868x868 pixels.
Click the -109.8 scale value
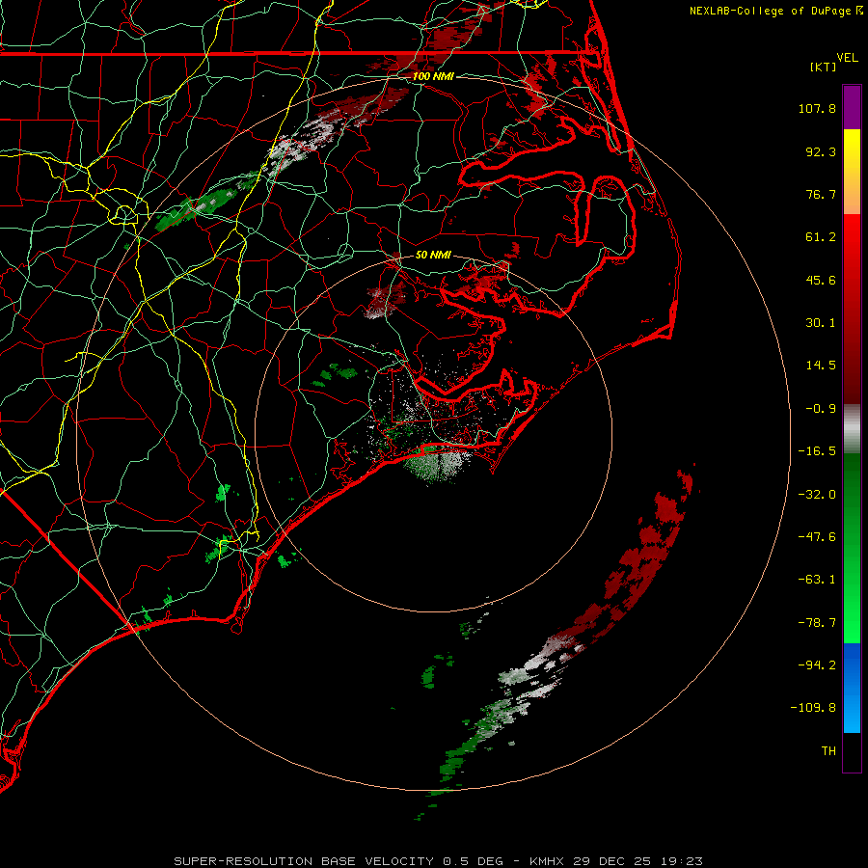pos(813,708)
